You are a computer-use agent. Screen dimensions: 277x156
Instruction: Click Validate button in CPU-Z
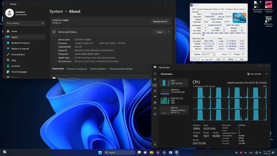click(231, 59)
